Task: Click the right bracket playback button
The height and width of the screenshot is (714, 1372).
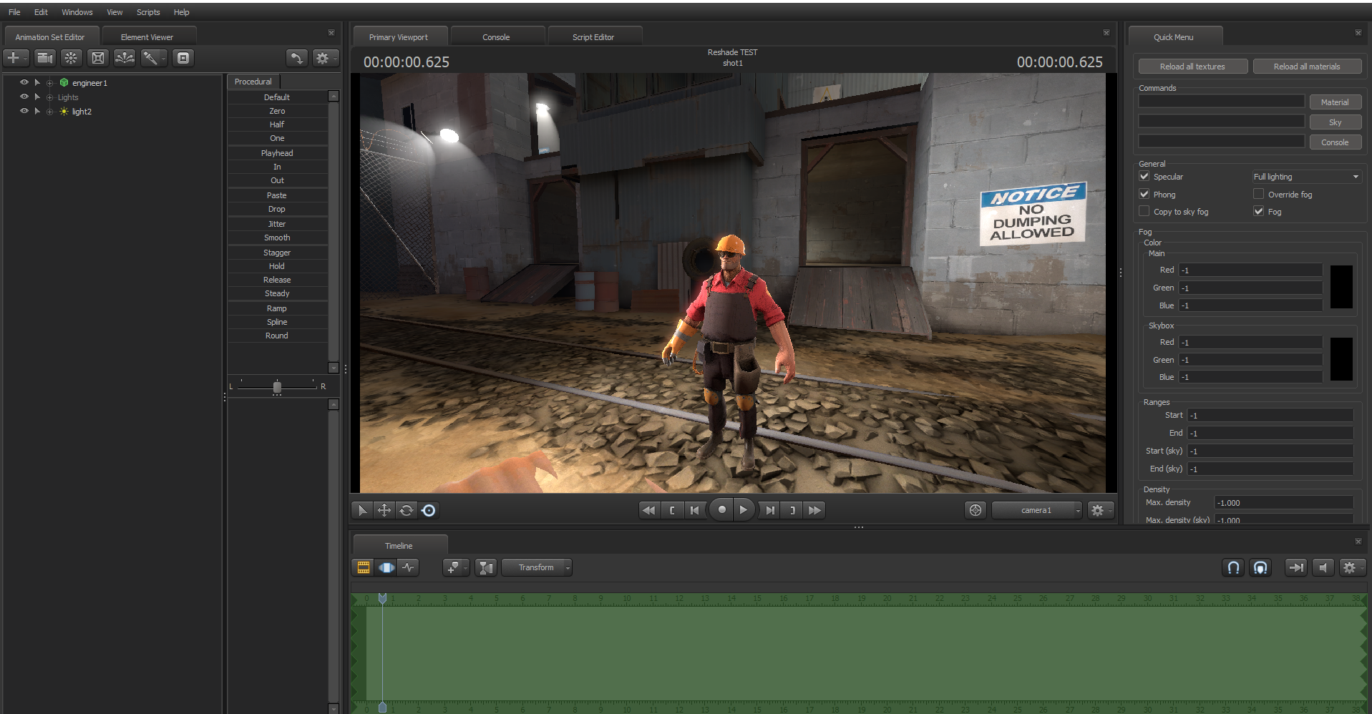Action: [x=792, y=510]
